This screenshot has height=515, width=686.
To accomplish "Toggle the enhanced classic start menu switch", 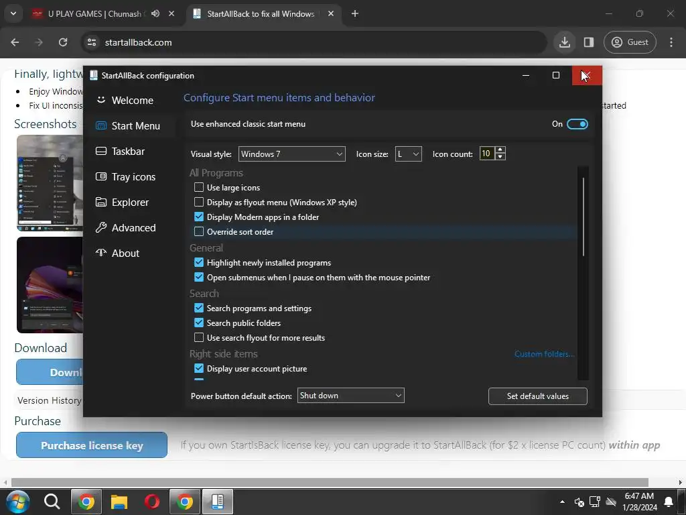I will (x=577, y=124).
